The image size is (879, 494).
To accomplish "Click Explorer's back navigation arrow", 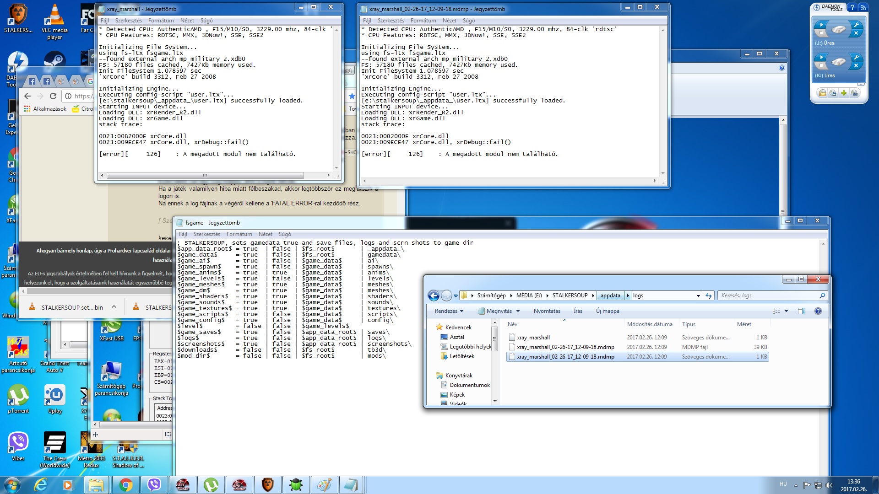I will [433, 295].
